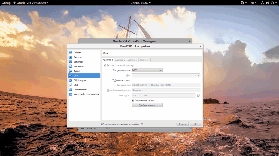The width and height of the screenshot is (279, 156).
Task: Open accessibility menu in top bar
Action: (x=243, y=3)
